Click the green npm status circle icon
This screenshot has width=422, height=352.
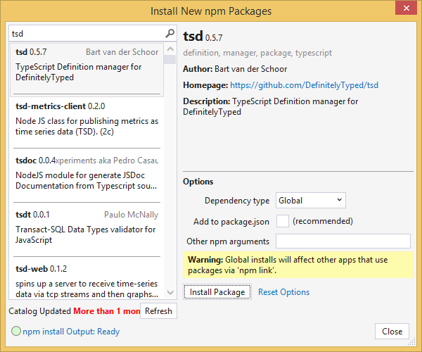(x=15, y=331)
